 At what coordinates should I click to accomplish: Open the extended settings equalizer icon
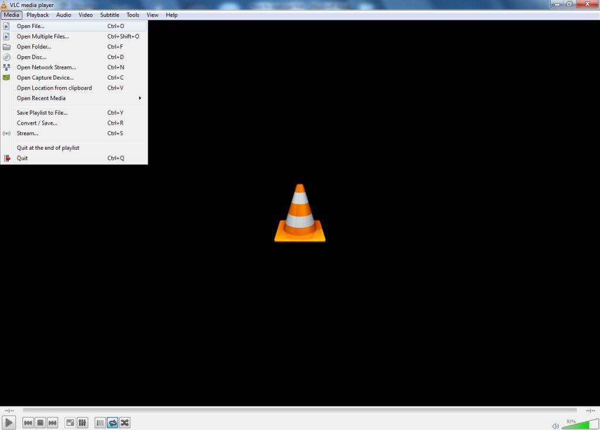click(x=82, y=422)
